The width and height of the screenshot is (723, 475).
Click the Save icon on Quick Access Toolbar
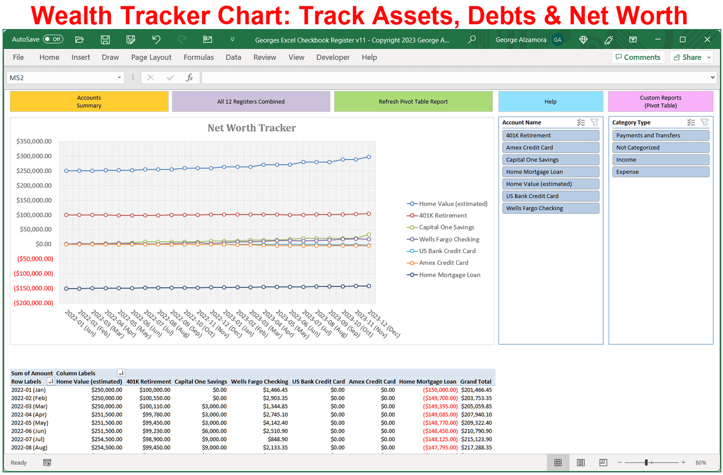pos(105,39)
